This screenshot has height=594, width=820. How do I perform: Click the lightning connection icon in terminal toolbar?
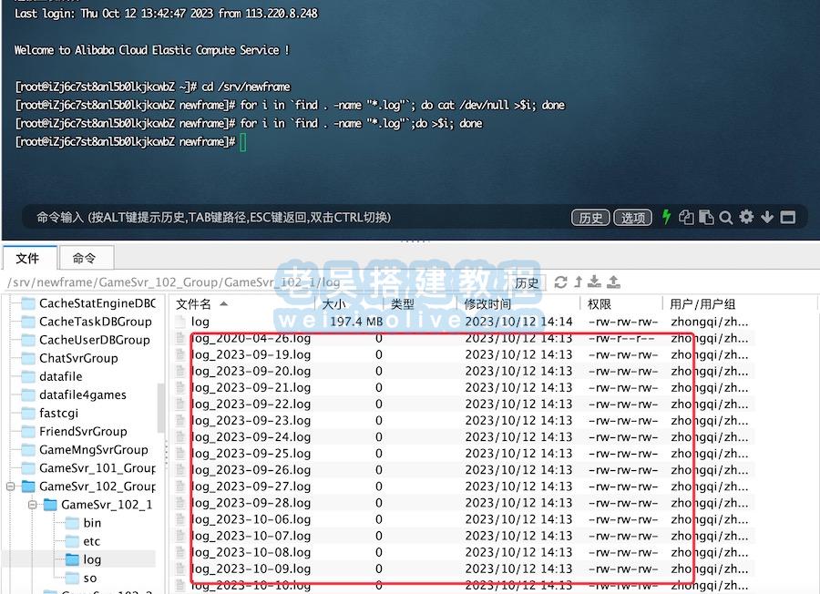click(x=667, y=217)
